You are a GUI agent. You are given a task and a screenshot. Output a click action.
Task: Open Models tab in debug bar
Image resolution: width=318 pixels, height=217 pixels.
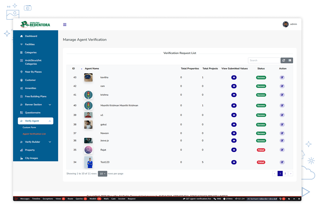point(95,199)
